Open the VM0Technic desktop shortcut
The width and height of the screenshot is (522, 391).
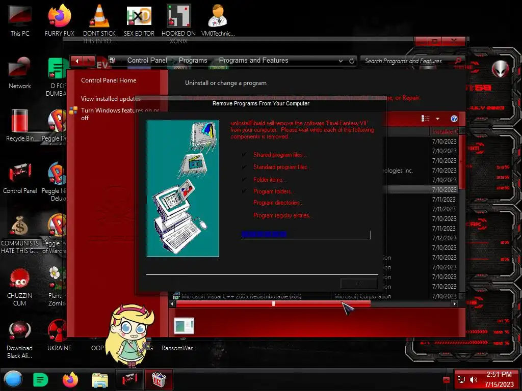coord(218,20)
